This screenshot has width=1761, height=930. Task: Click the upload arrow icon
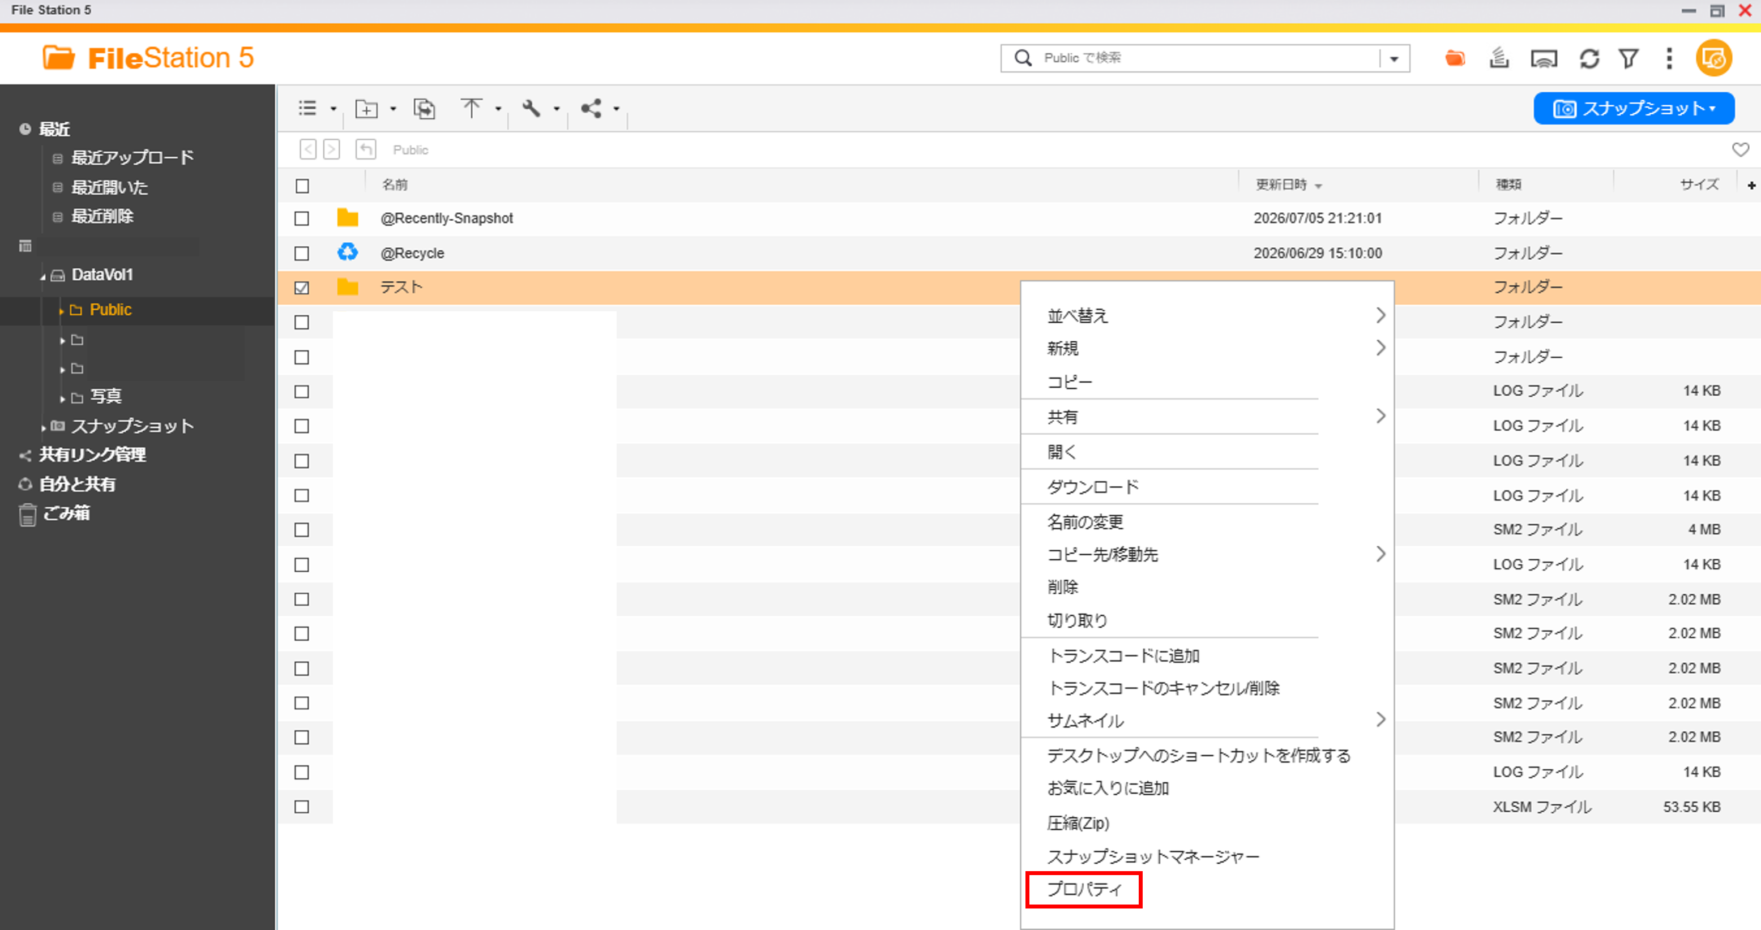pyautogui.click(x=471, y=108)
